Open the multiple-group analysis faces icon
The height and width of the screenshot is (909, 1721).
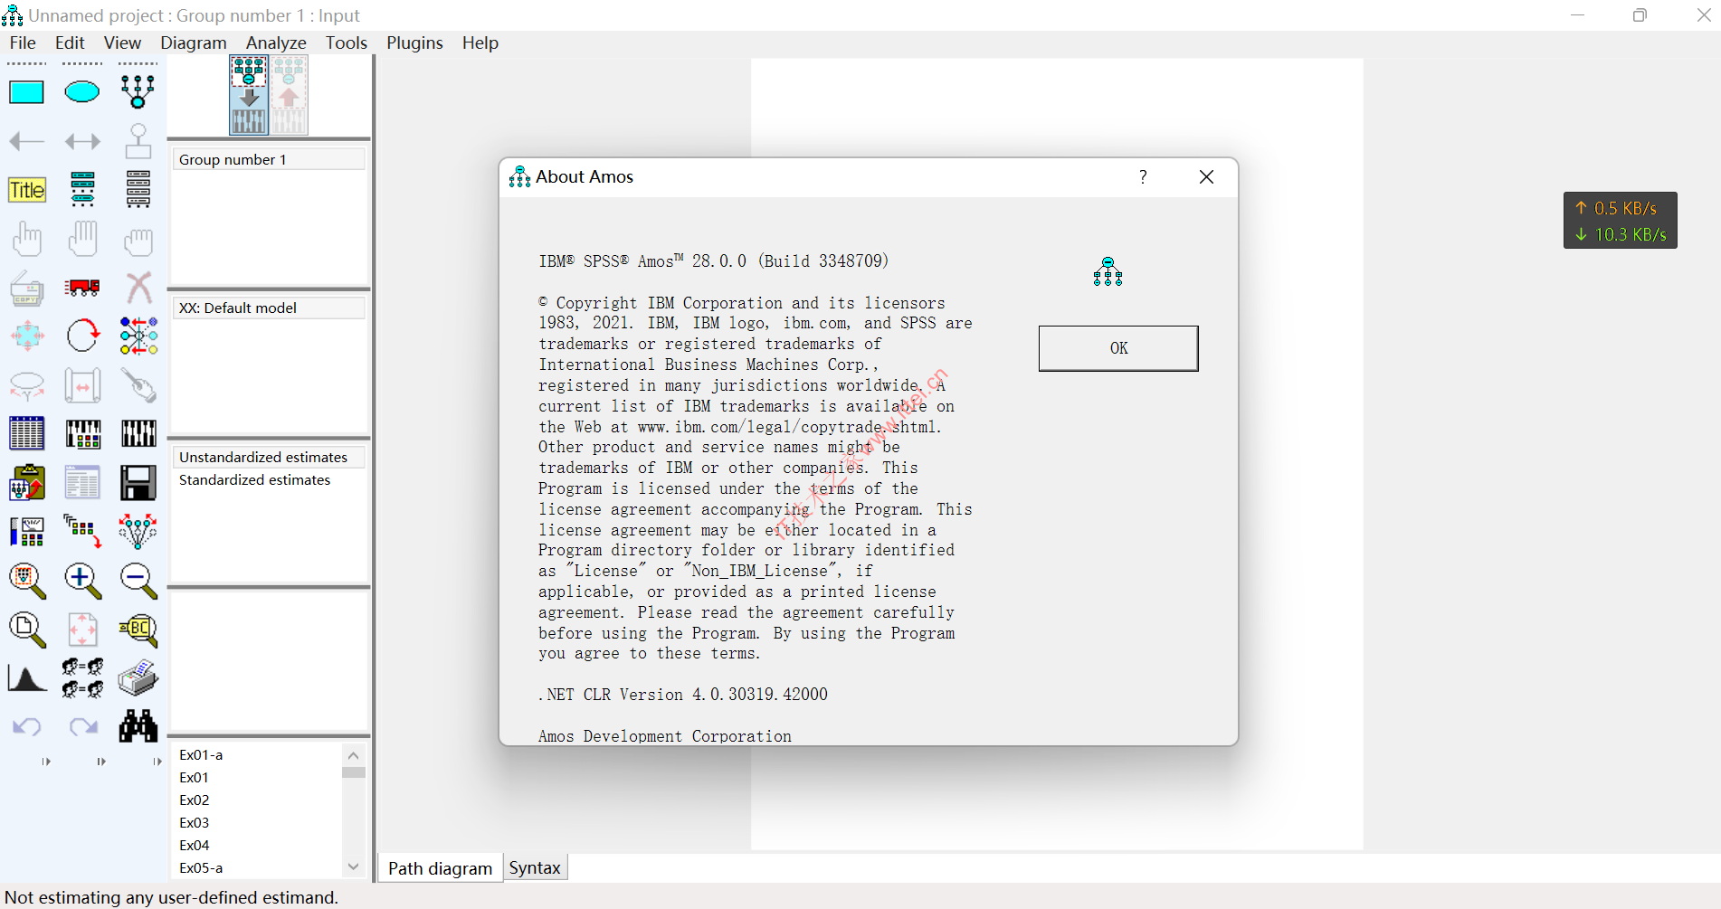[82, 677]
